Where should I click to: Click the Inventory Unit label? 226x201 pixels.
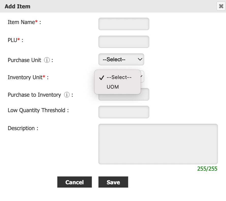[x=25, y=77]
